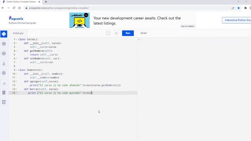Follow the 'Your new development career awaits' ad text

137,21
